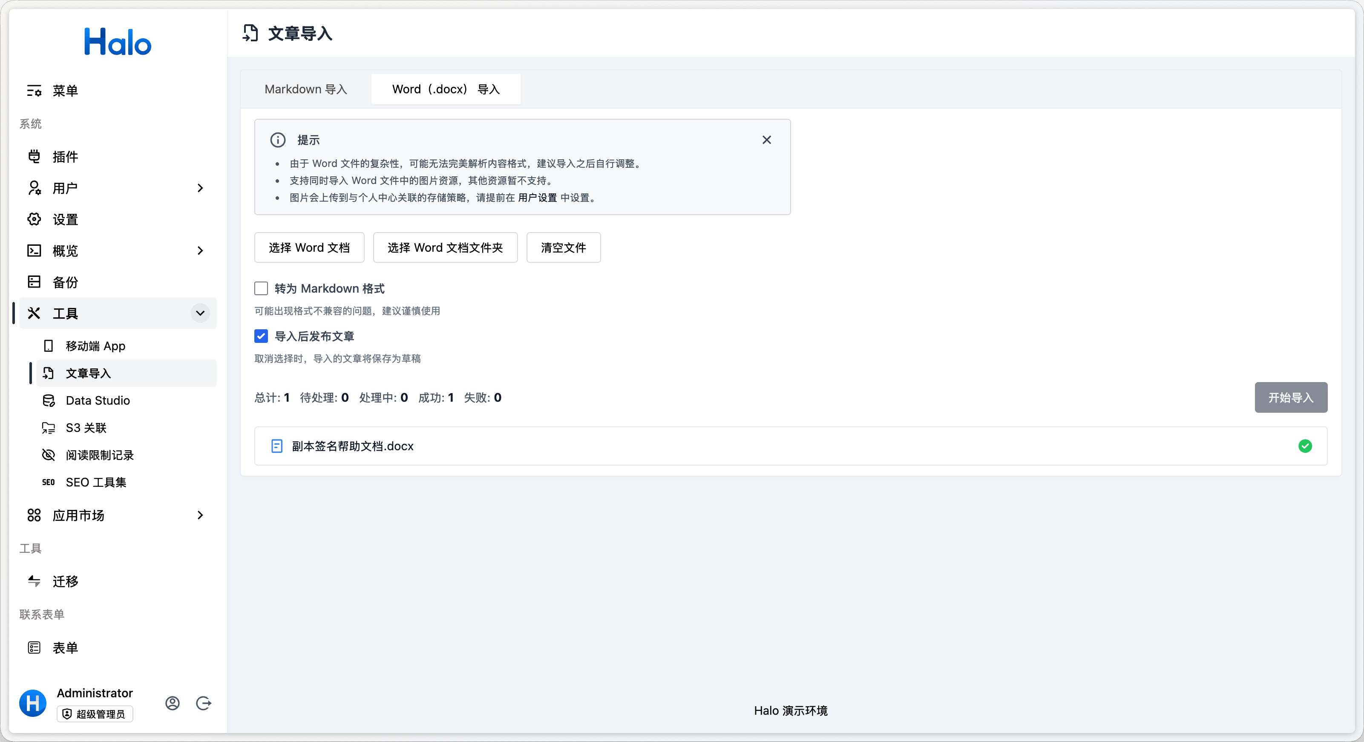Uncheck 导入后发布文章 checkbox
The height and width of the screenshot is (742, 1364).
click(x=261, y=336)
